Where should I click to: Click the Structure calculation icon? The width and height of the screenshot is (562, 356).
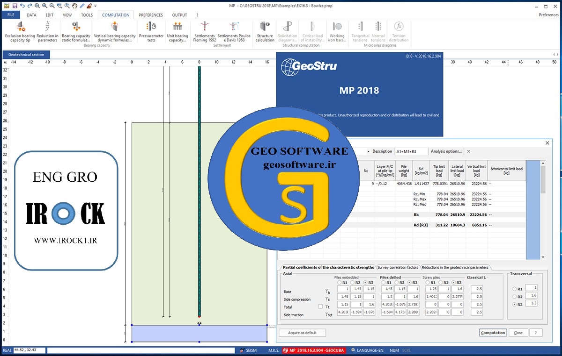point(265,27)
